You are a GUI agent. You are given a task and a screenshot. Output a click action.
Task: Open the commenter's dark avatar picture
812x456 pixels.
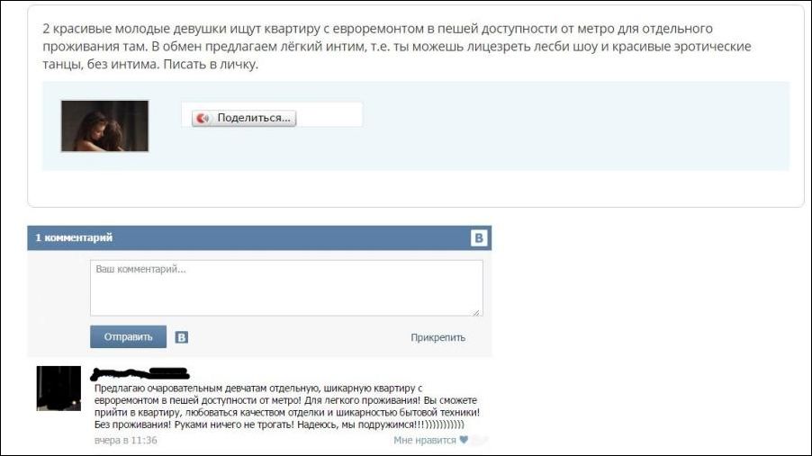click(59, 388)
